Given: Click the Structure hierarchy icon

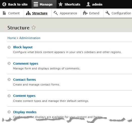Looking at the screenshot, I should [28, 13].
